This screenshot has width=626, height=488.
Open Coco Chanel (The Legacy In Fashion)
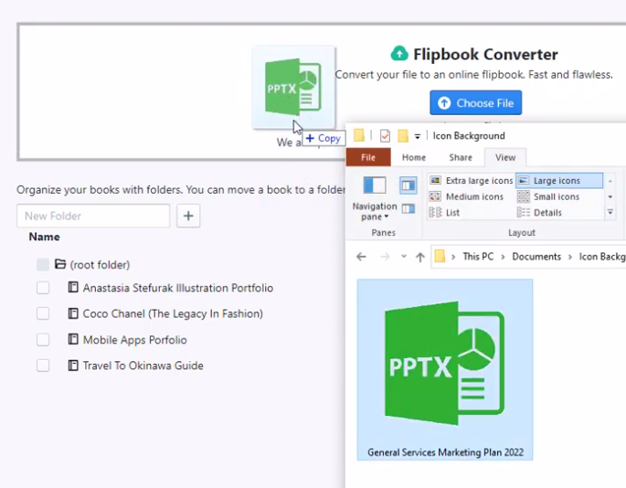point(173,313)
